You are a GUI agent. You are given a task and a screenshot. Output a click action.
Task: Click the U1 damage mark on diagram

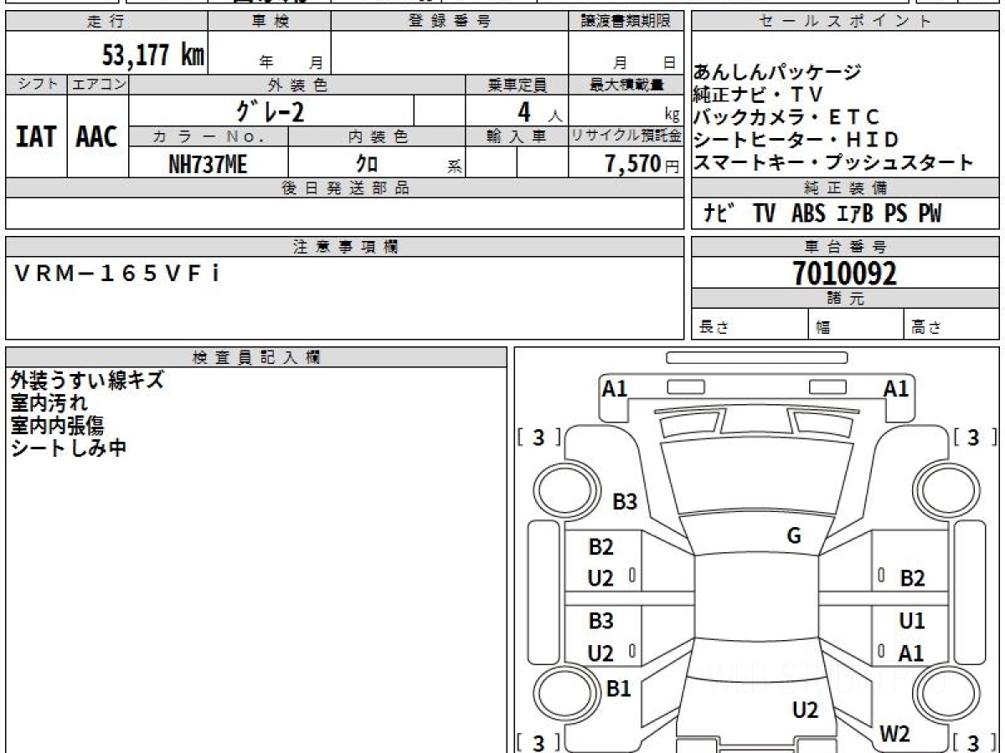(x=912, y=621)
